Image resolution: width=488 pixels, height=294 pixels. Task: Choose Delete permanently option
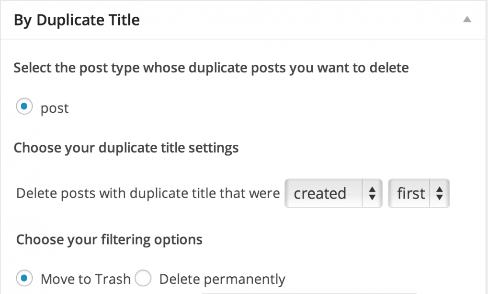click(143, 278)
